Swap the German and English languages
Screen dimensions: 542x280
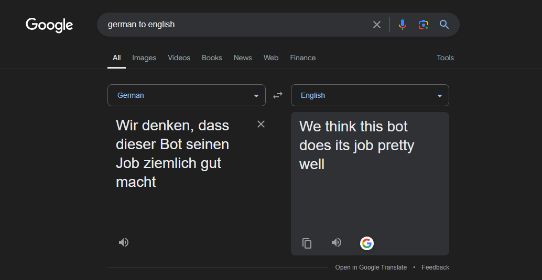point(278,95)
